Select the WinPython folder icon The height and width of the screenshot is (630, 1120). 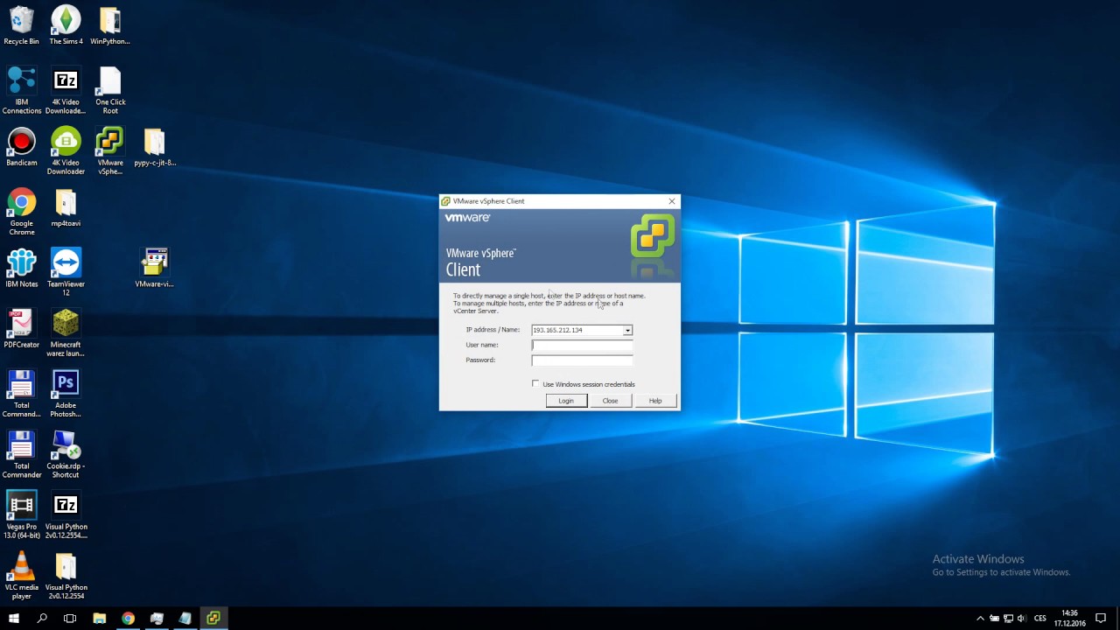[x=110, y=24]
